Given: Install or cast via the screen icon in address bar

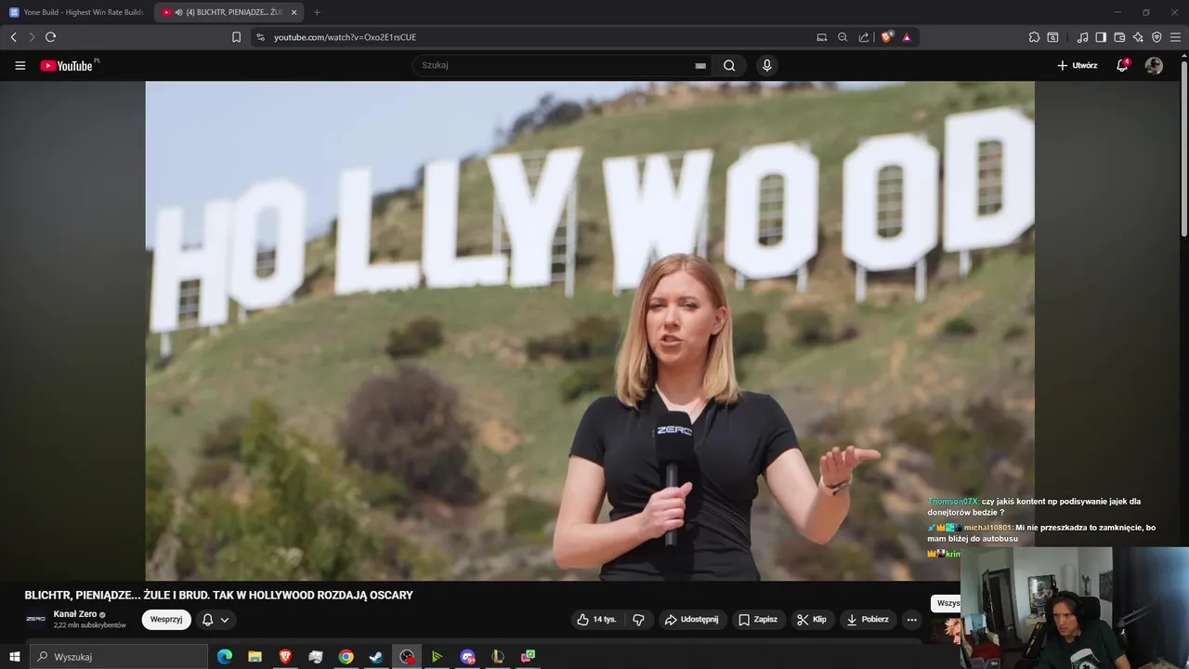Looking at the screenshot, I should 821,37.
